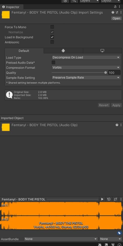123x246 pixels.
Task: Open the import settings help icon
Action: point(113,12)
